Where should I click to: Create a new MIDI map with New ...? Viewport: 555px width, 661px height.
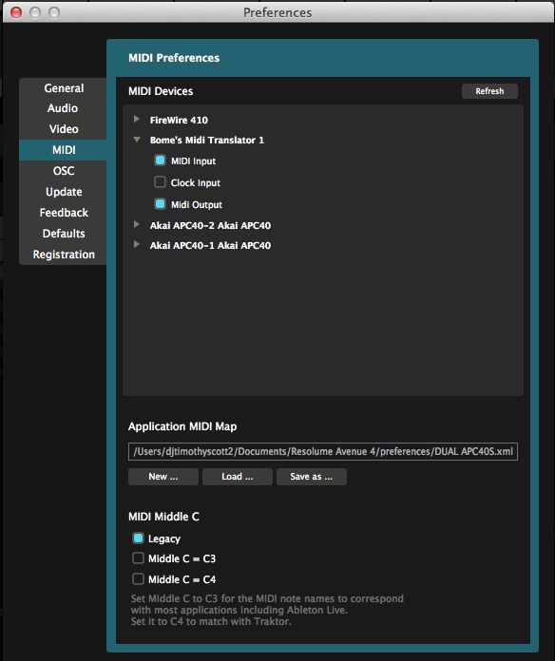click(x=163, y=477)
